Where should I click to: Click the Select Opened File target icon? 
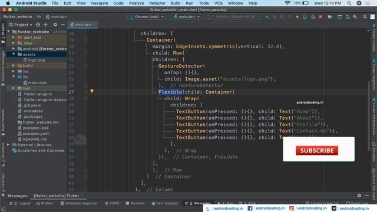[x=38, y=25]
